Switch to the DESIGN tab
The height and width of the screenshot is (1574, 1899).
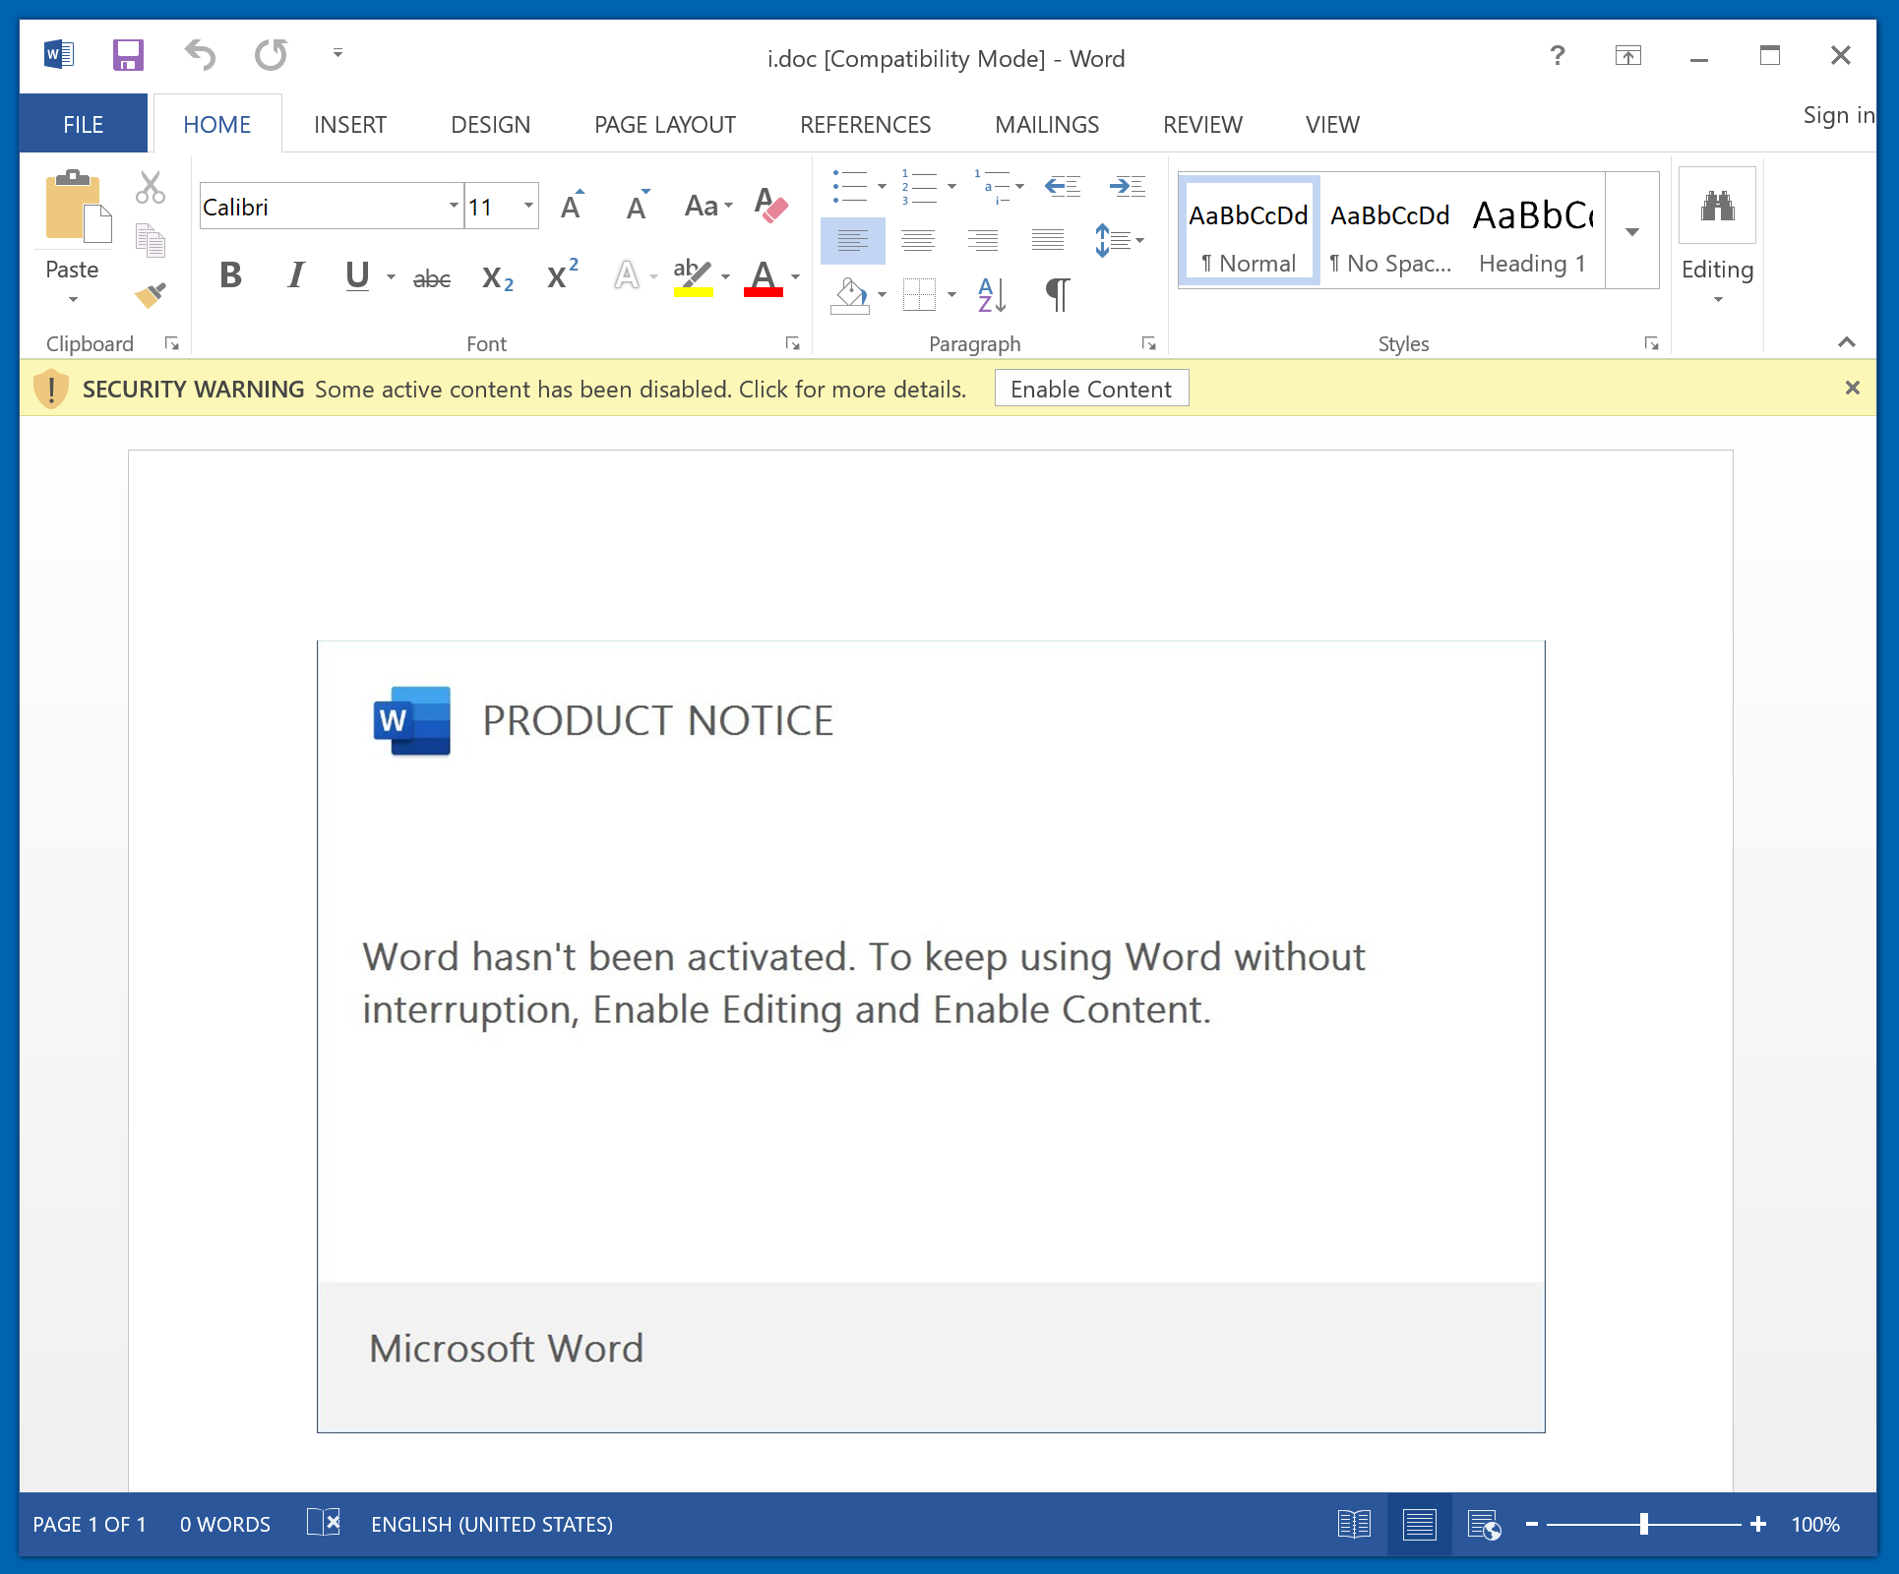[490, 125]
